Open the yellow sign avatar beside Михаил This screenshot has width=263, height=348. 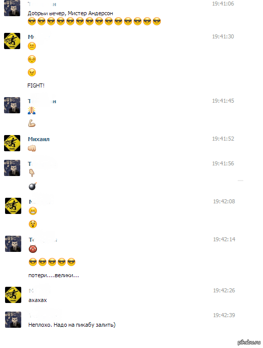point(12,143)
